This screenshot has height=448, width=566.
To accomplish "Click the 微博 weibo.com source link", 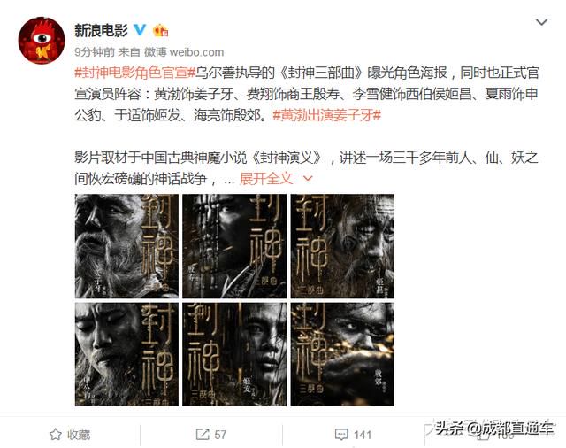I will [x=184, y=52].
